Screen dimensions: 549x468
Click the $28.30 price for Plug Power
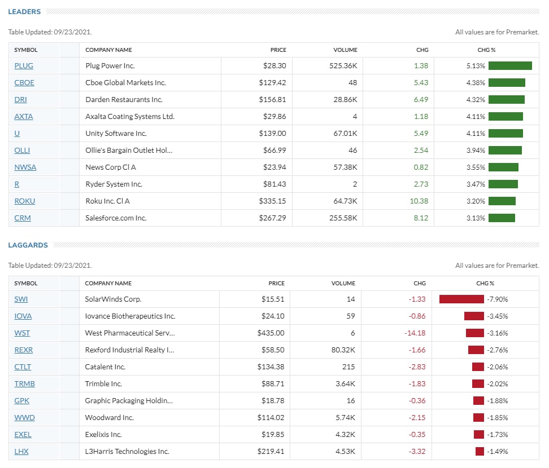pyautogui.click(x=274, y=66)
